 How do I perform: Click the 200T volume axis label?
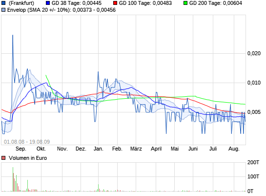253,162
